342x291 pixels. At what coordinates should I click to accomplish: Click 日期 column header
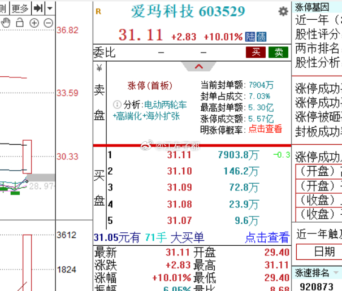pos(324,252)
